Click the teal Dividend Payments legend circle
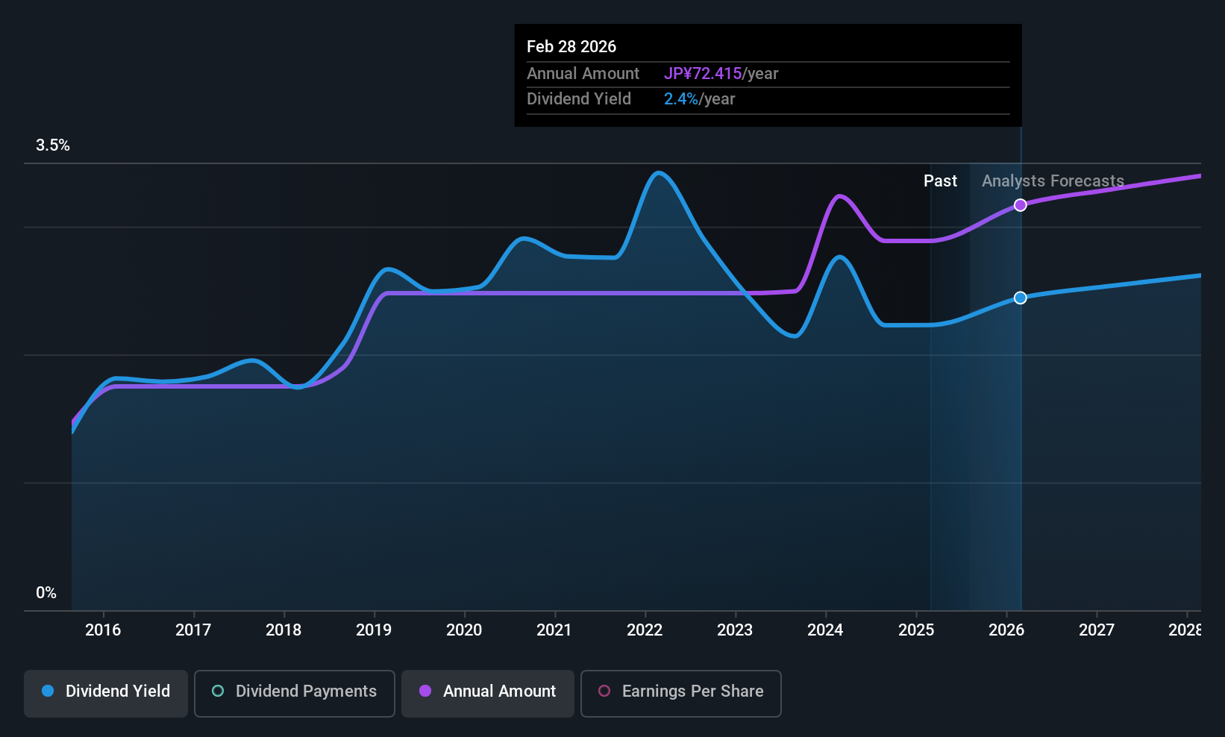 click(x=218, y=691)
